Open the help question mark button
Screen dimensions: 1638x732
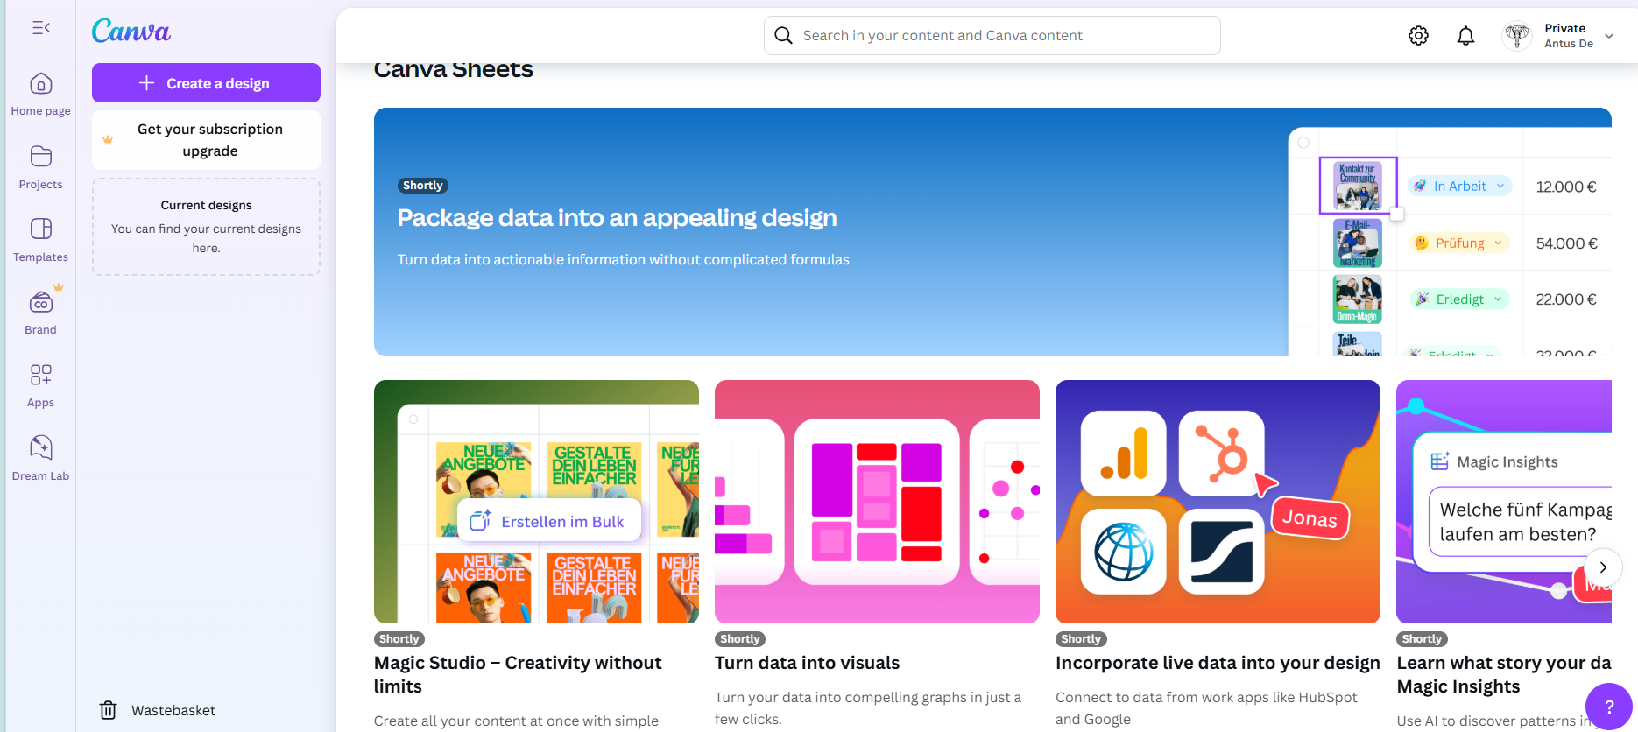1609,707
